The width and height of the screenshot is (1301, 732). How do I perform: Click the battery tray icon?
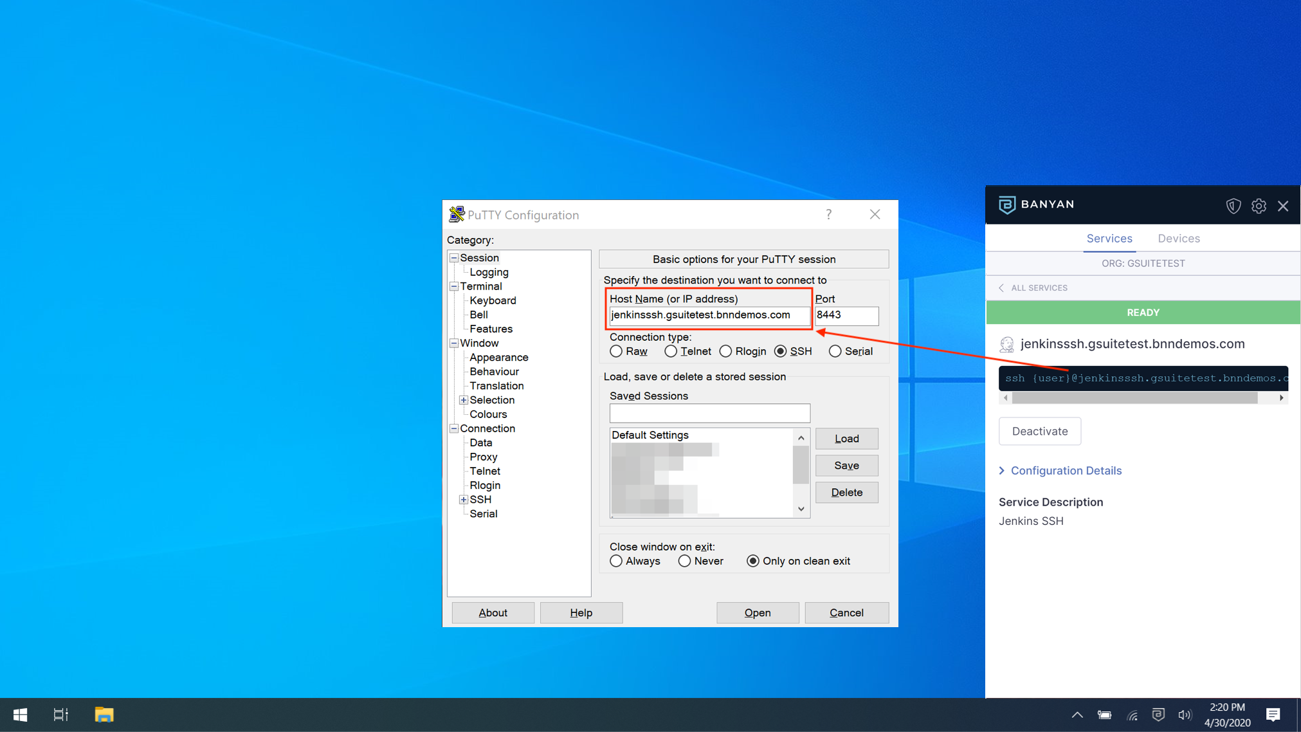click(1104, 715)
